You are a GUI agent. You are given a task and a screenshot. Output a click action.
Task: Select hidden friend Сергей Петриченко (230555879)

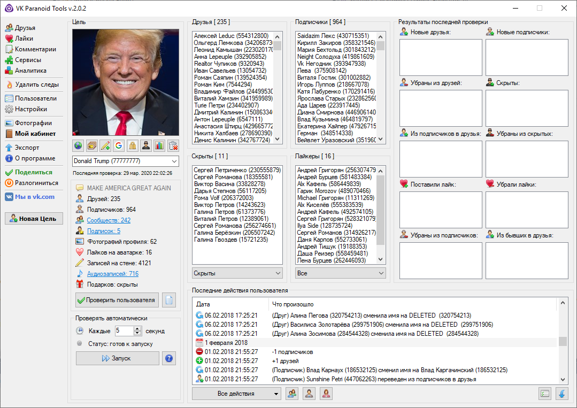click(x=237, y=170)
